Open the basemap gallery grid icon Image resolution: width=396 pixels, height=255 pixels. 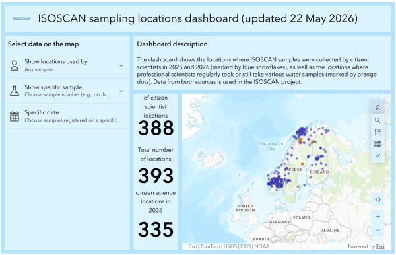click(x=378, y=144)
